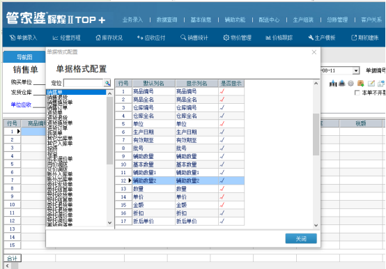Image resolution: width=386 pixels, height=269 pixels.
Task: Click the 定位 search input field
Action: pos(84,83)
